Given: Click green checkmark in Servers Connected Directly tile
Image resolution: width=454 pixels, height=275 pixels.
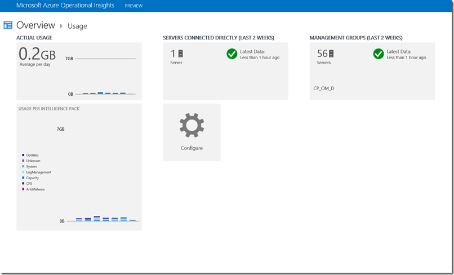Looking at the screenshot, I should [x=232, y=54].
